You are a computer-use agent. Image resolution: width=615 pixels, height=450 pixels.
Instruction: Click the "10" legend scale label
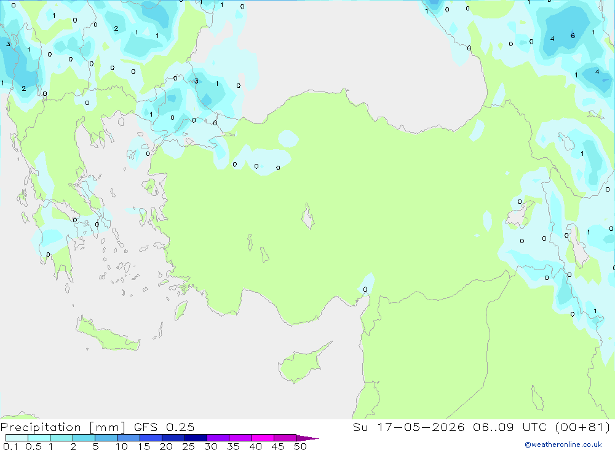click(122, 446)
